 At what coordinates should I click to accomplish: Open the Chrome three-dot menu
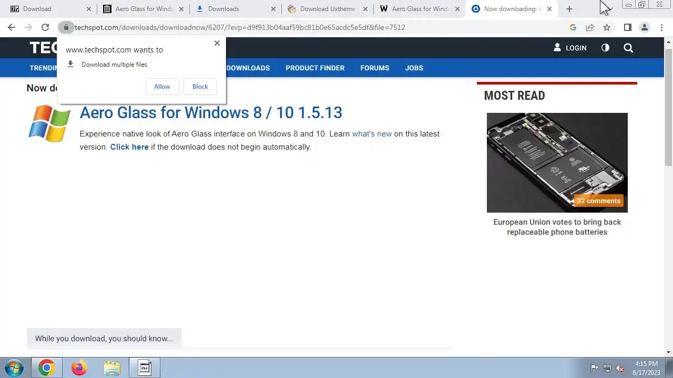[x=661, y=27]
